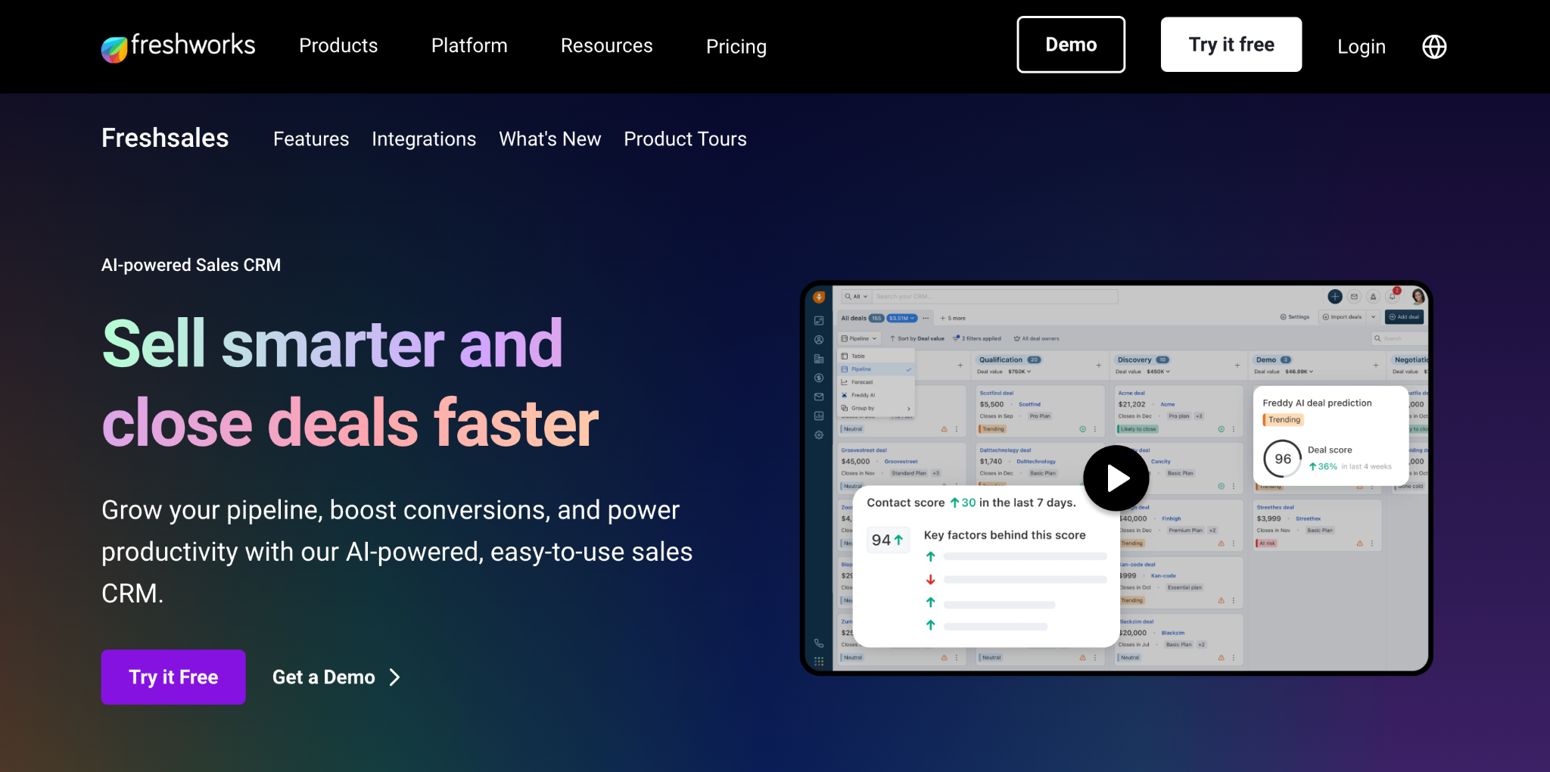The image size is (1550, 772).
Task: Click the Get a Demo link
Action: pos(337,677)
